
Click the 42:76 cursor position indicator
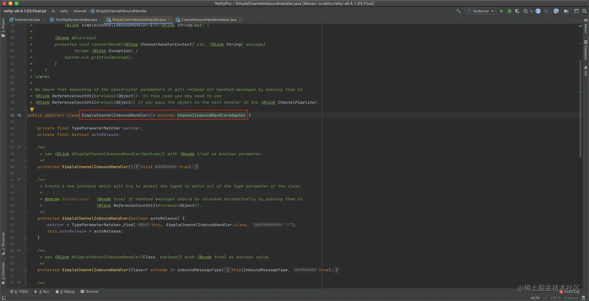[535, 298]
